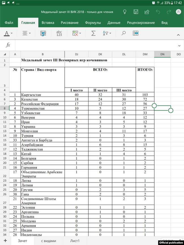Switch to the Данные tab

[x=114, y=23]
